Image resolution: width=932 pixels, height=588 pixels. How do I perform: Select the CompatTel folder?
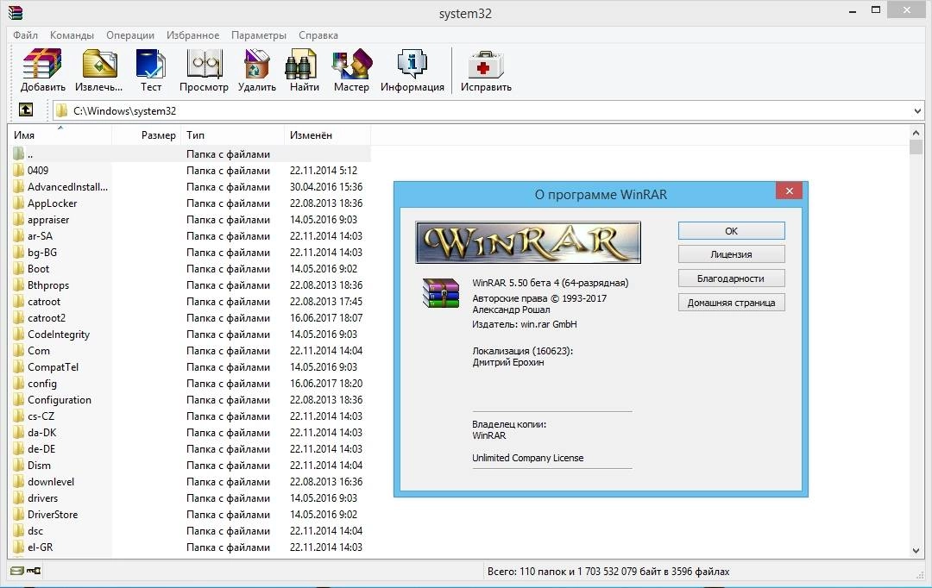[x=53, y=367]
